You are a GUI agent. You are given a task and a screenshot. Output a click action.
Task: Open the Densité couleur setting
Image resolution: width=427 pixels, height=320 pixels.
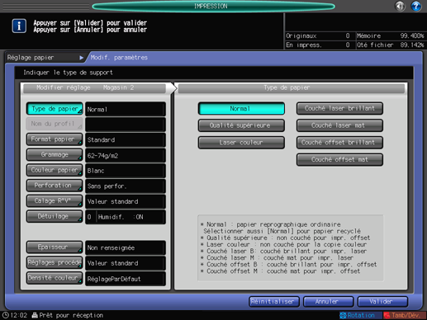[x=55, y=278]
